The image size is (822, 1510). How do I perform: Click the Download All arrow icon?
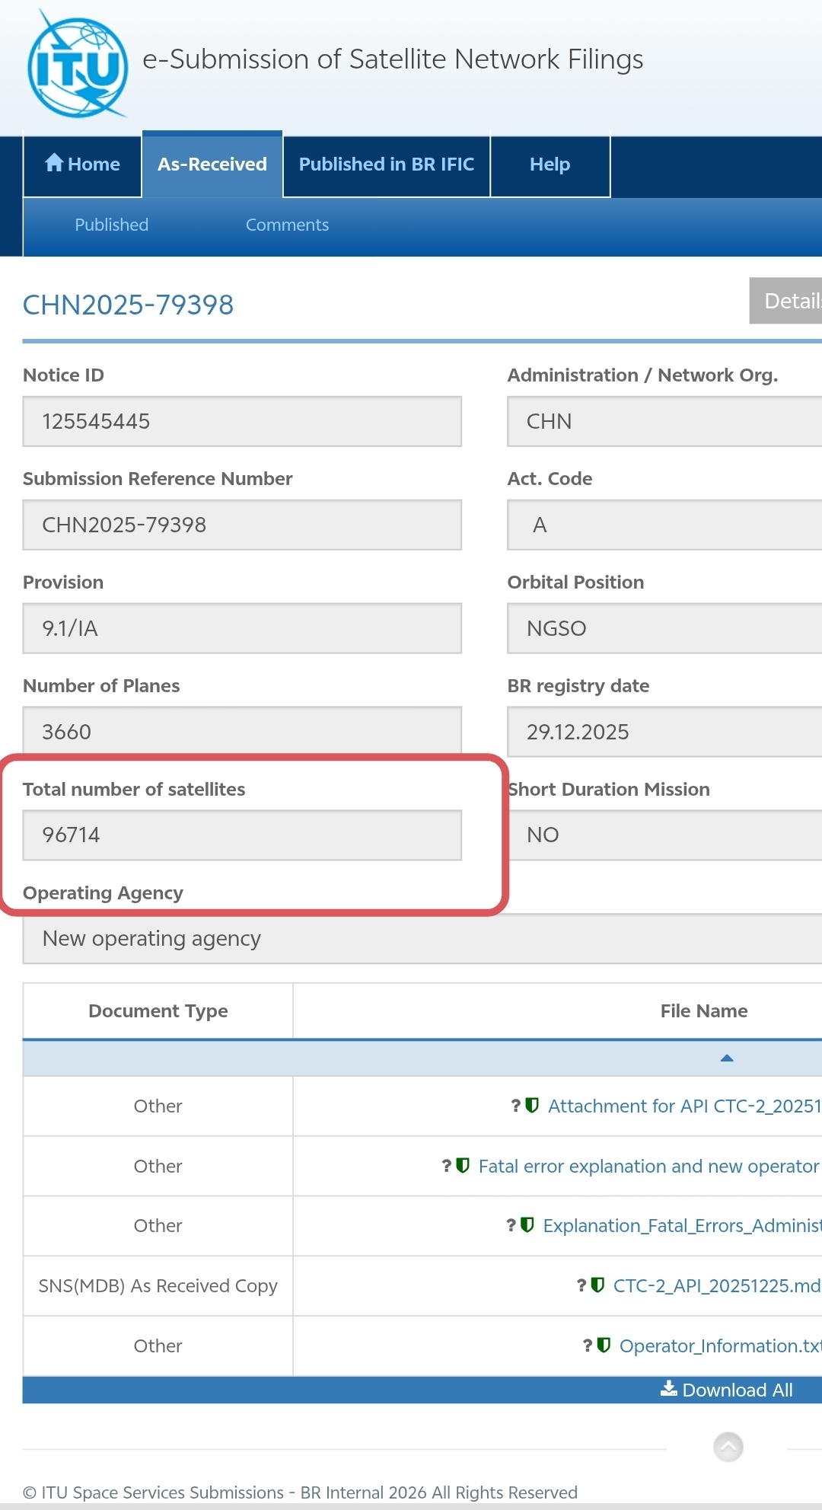pyautogui.click(x=668, y=1389)
